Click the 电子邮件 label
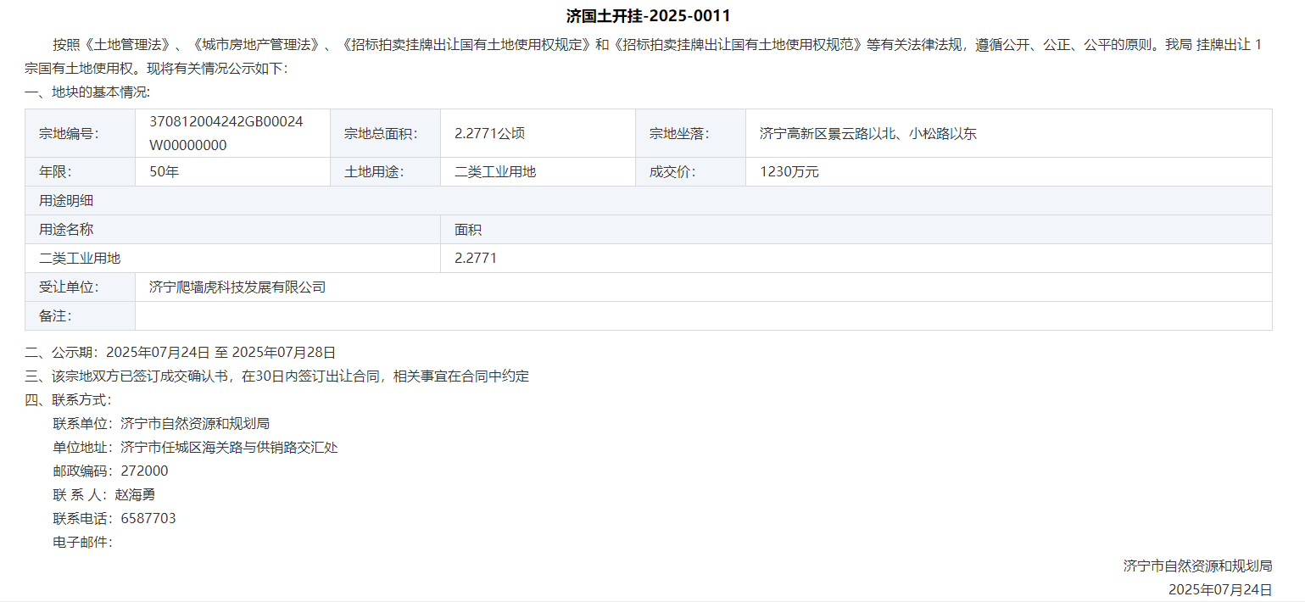This screenshot has height=602, width=1305. coord(83,542)
